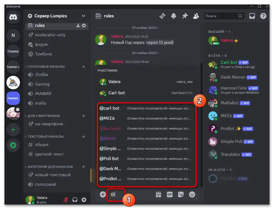Choose @Admin role mention
The width and height of the screenshot is (274, 209).
[146, 138]
